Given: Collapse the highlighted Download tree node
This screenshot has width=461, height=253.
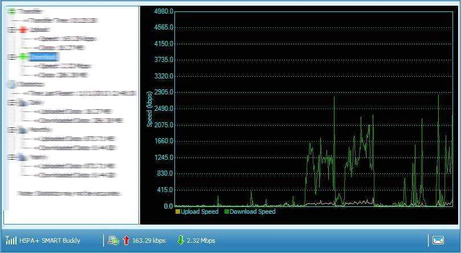Looking at the screenshot, I should pos(10,57).
